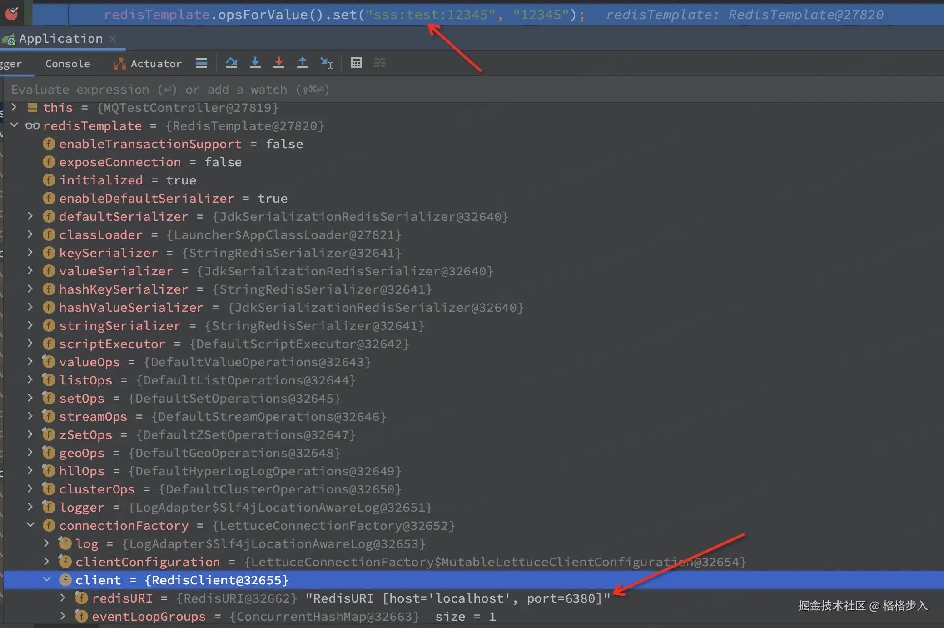
Task: Close the Application run tab
Action: click(x=113, y=39)
